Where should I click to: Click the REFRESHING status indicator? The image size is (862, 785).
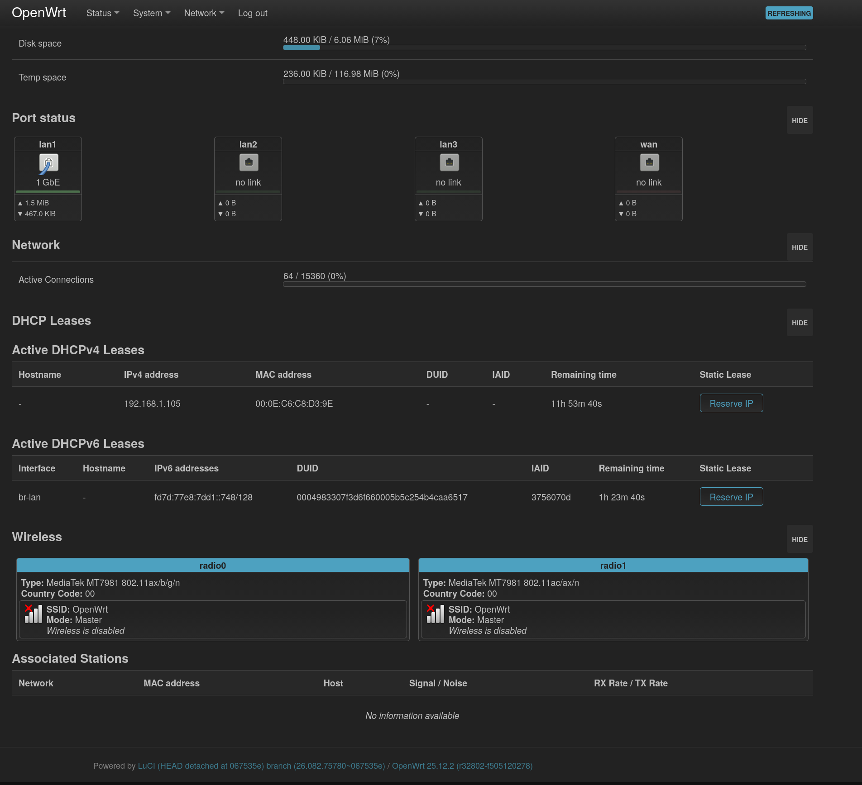pos(789,13)
